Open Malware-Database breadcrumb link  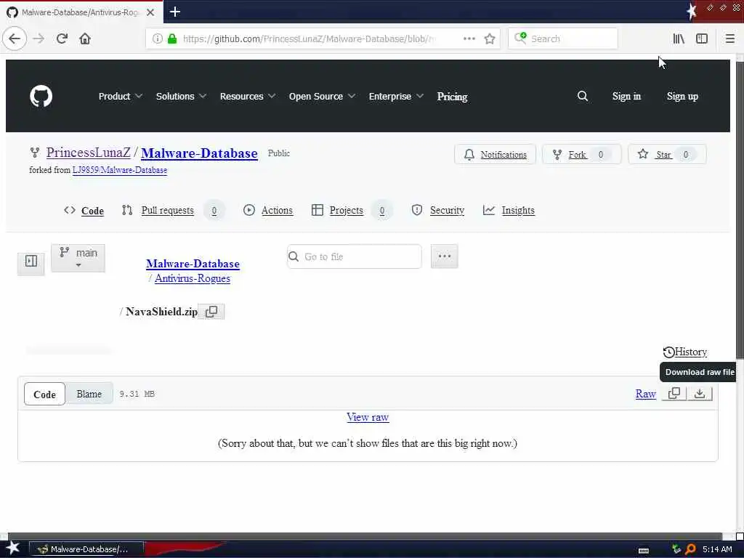click(x=193, y=264)
